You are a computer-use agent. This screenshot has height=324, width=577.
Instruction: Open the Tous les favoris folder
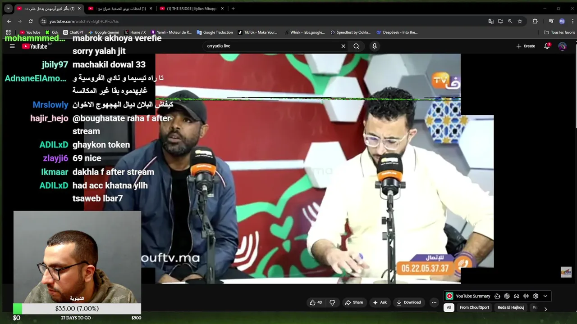click(x=559, y=32)
